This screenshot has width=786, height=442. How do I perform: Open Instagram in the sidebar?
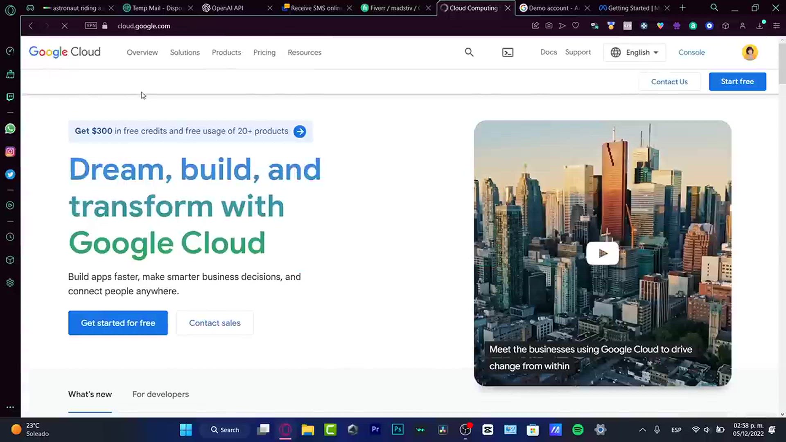[x=10, y=152]
